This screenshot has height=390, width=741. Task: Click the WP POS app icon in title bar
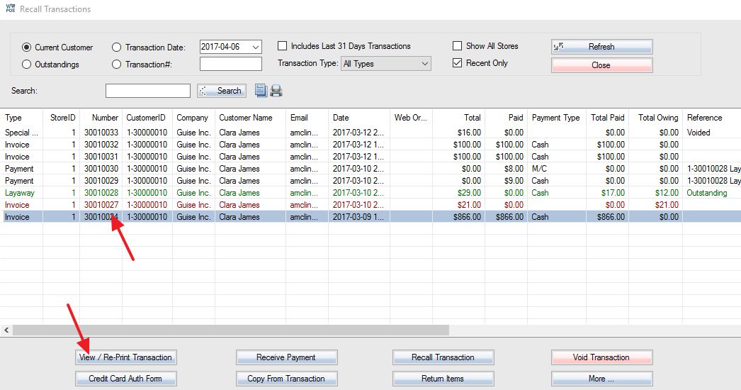10,8
